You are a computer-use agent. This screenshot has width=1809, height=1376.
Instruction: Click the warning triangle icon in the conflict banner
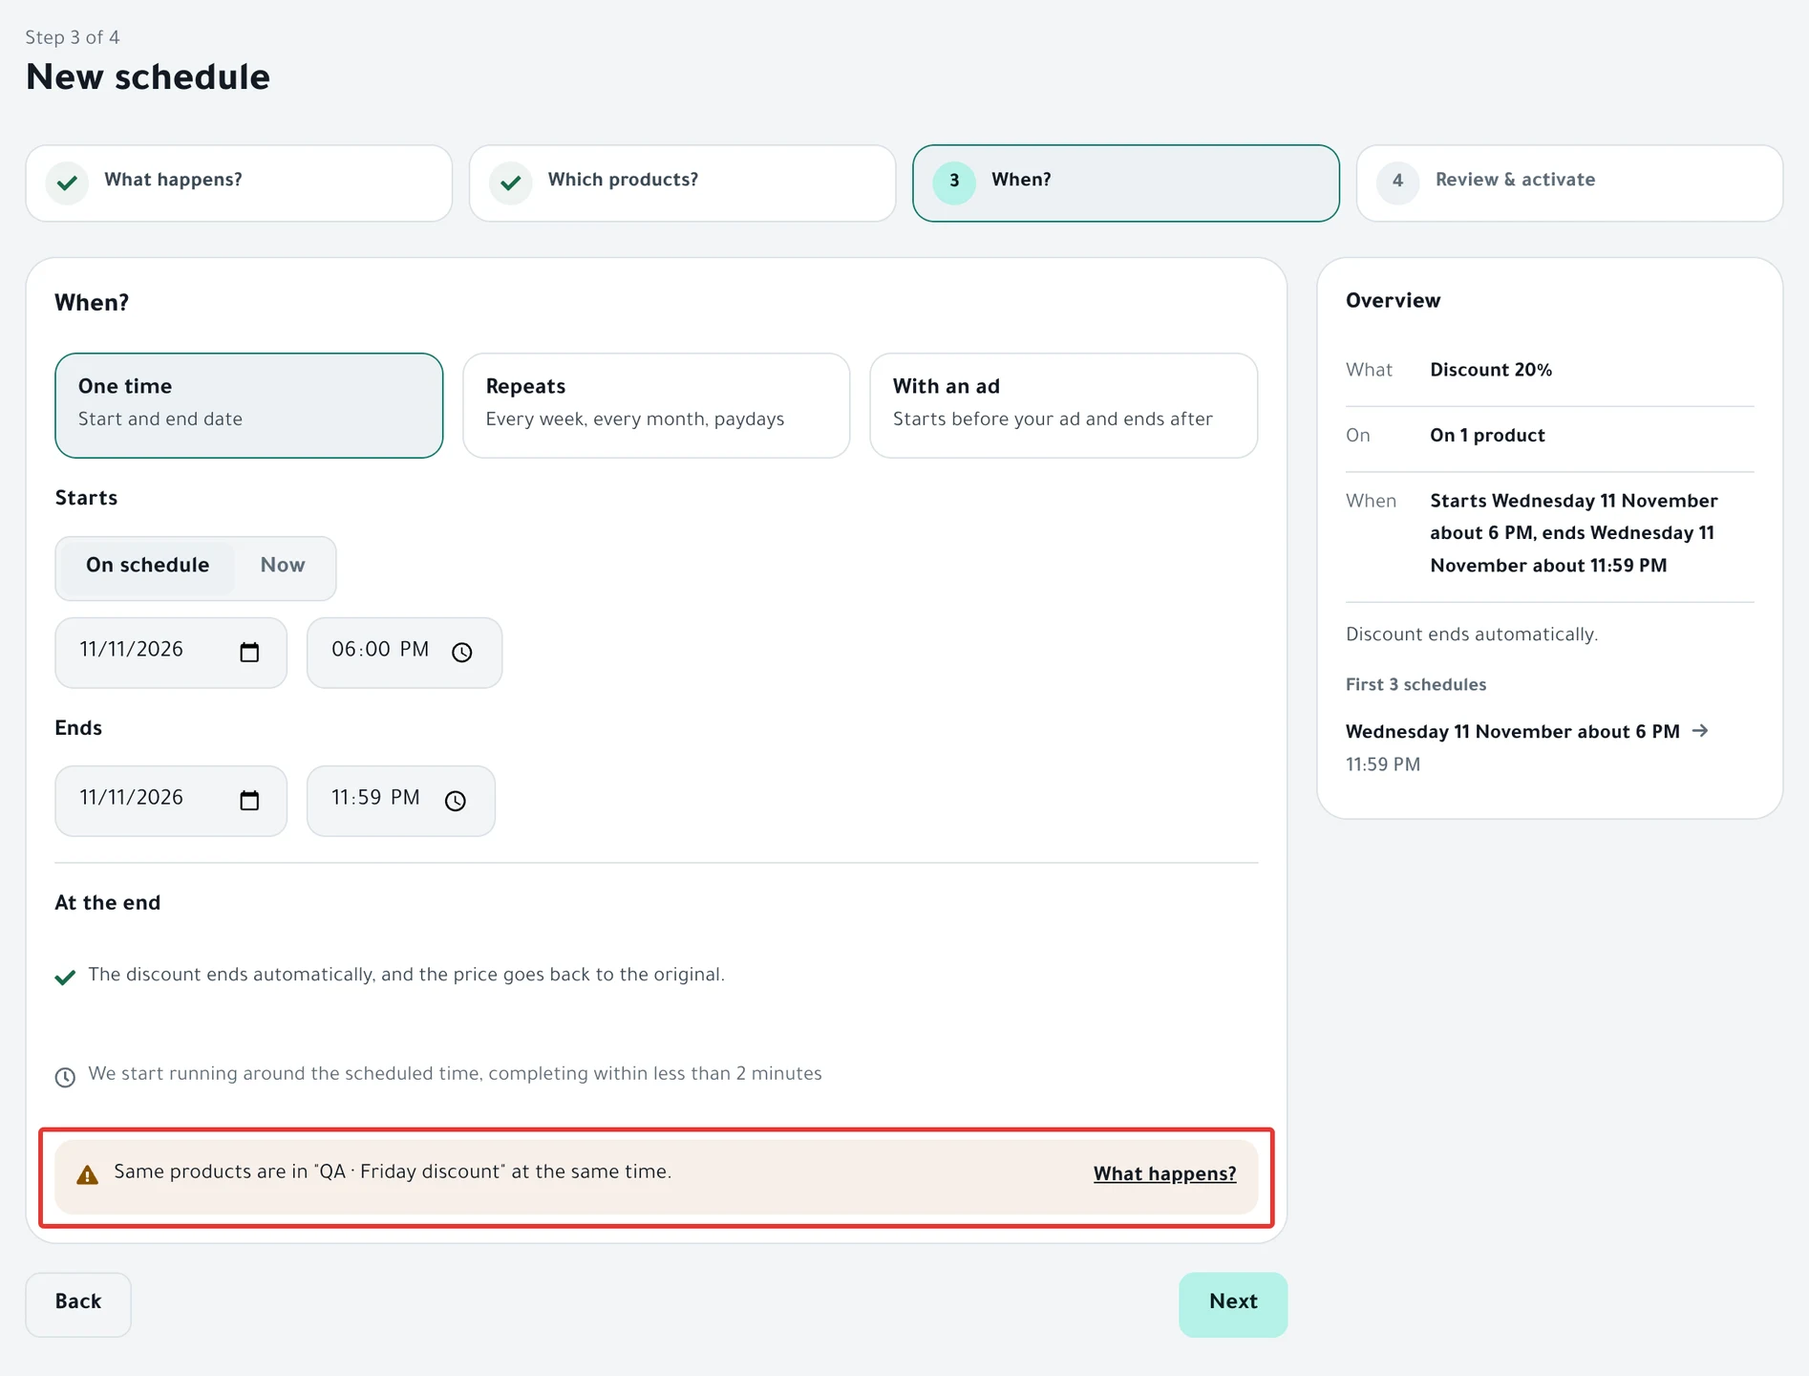point(87,1174)
